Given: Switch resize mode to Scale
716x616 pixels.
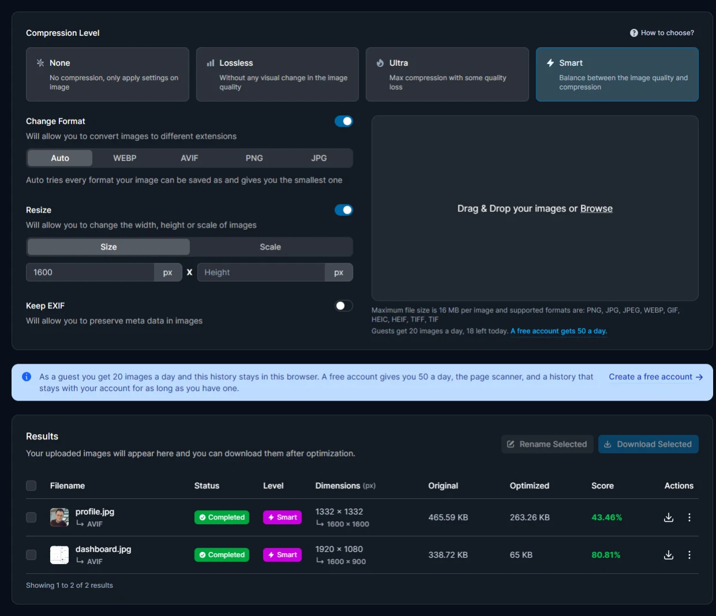Looking at the screenshot, I should (x=270, y=247).
